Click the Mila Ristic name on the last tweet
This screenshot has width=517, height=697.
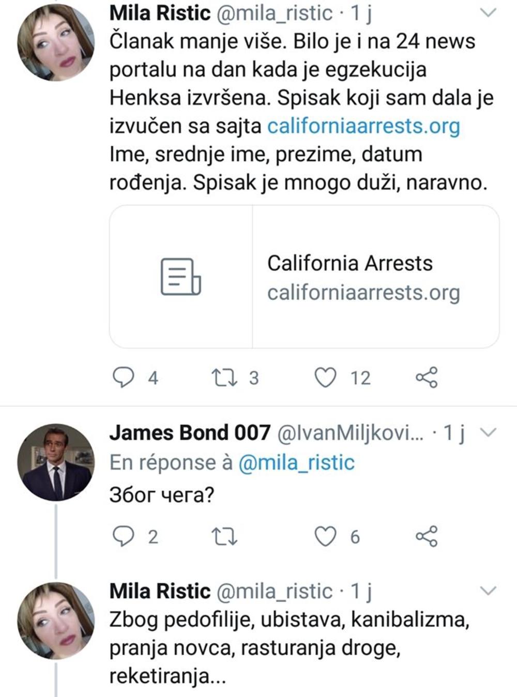(160, 591)
